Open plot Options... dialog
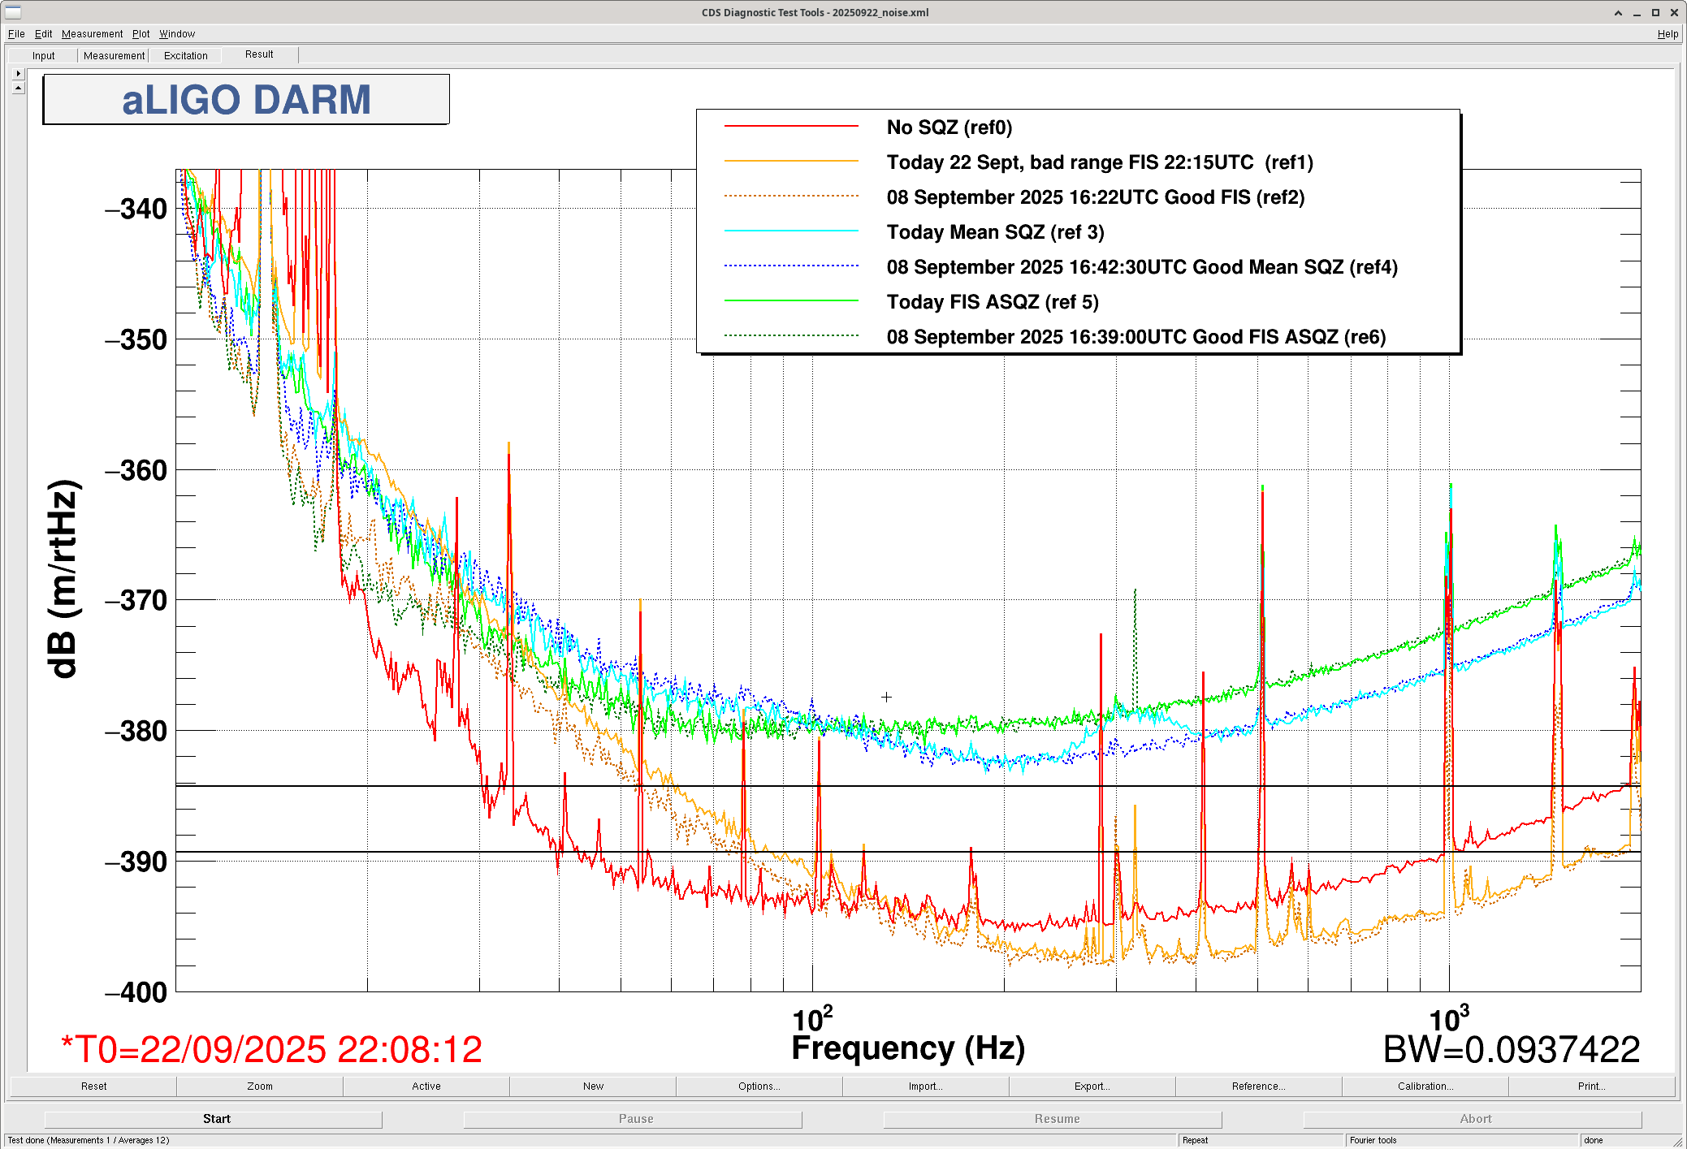This screenshot has width=1687, height=1149. (x=759, y=1086)
